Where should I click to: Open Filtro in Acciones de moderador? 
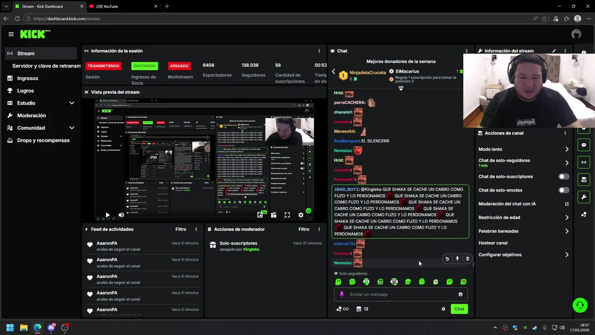coord(304,229)
